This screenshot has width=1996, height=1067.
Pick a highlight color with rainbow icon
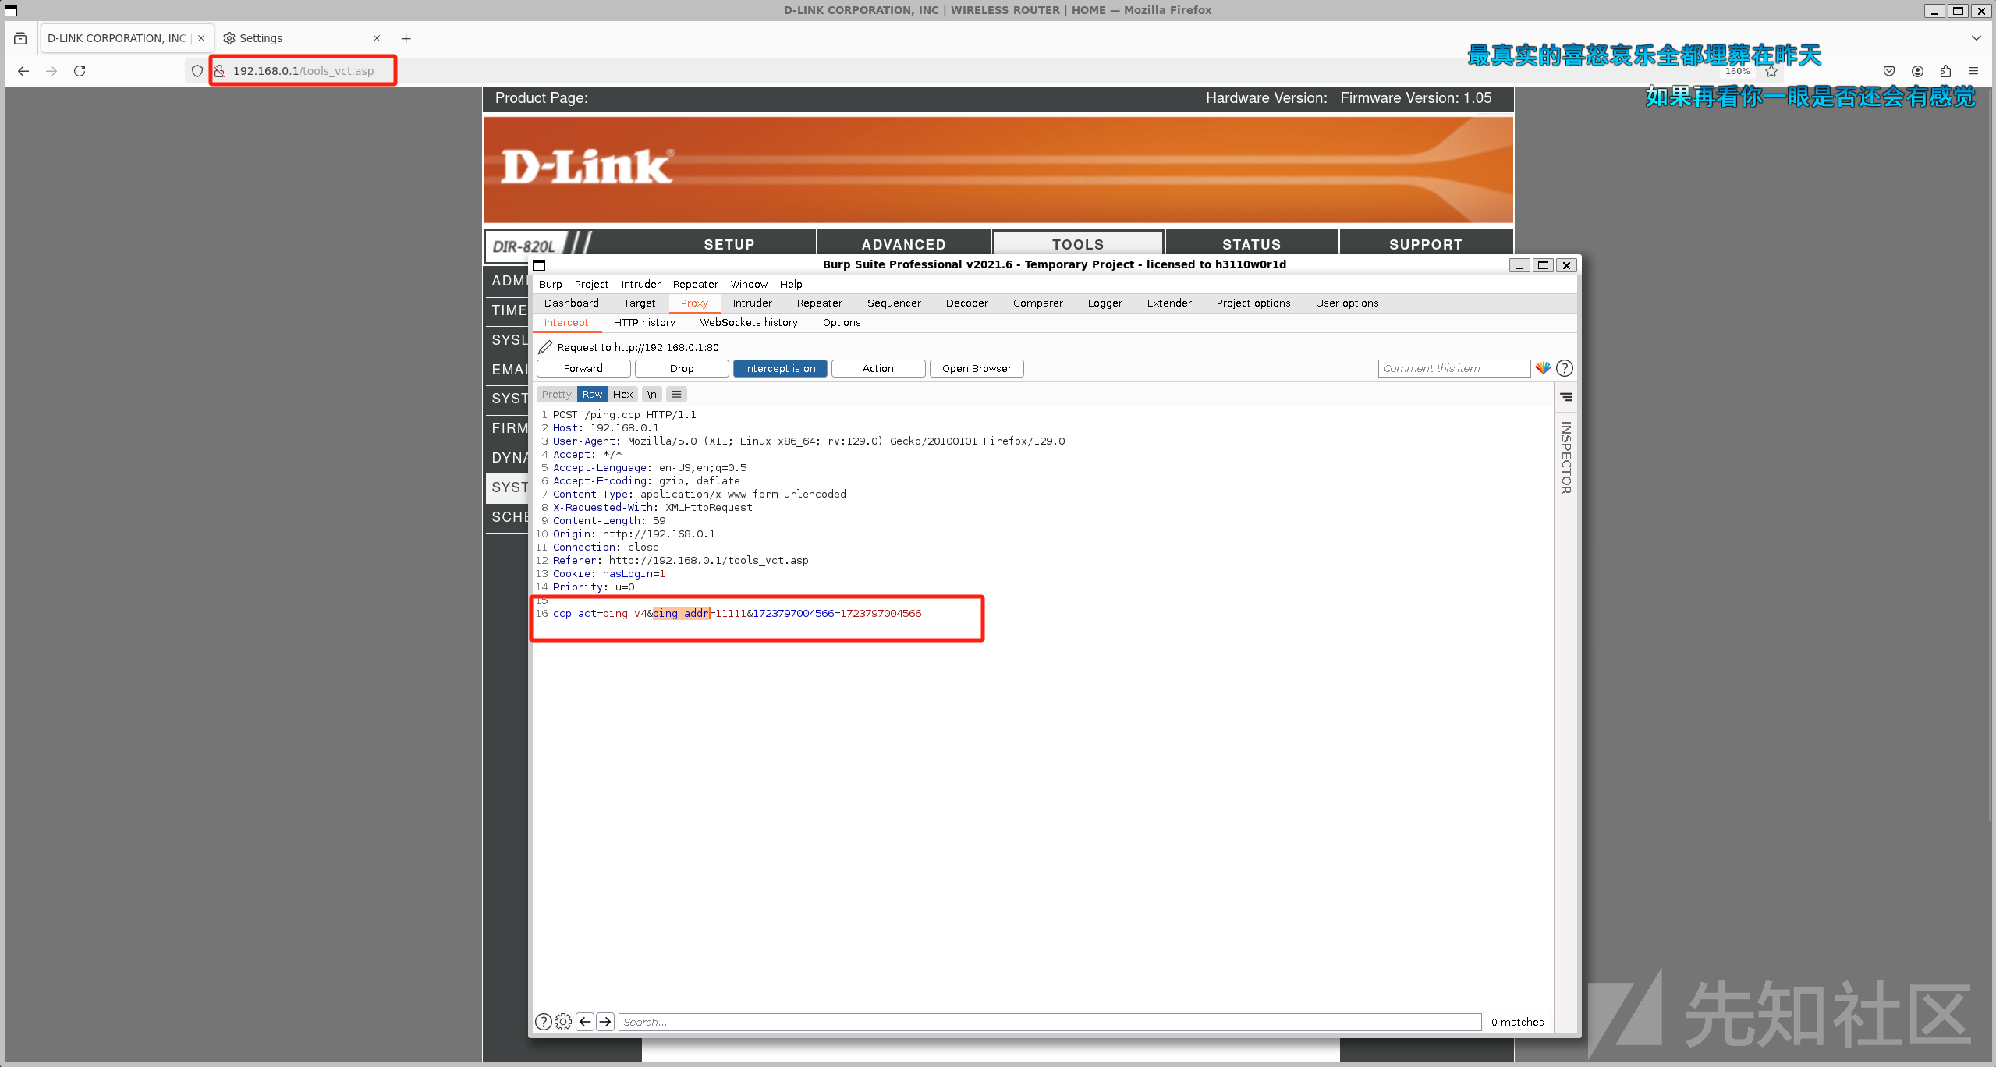coord(1543,368)
